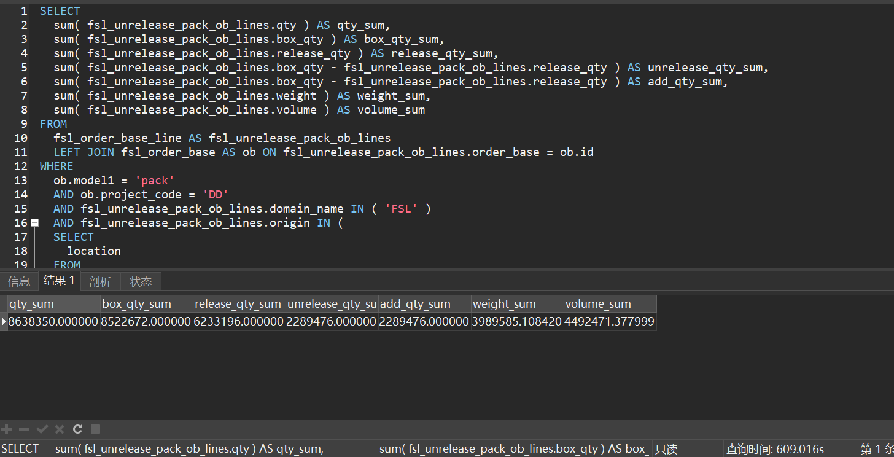
Task: Select the release_qty_sum column header
Action: 239,303
